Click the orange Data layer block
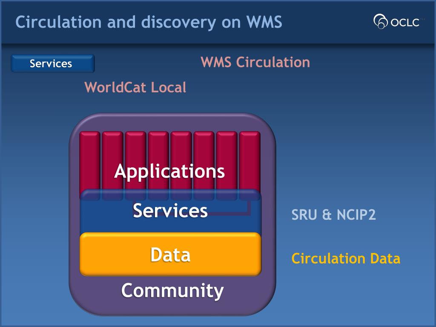This screenshot has height=327, width=436. click(170, 254)
